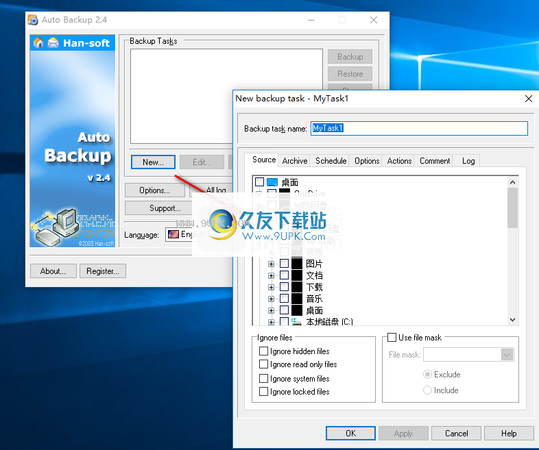The image size is (539, 450).
Task: Click the Backup Tasks list box
Action: coord(226,96)
